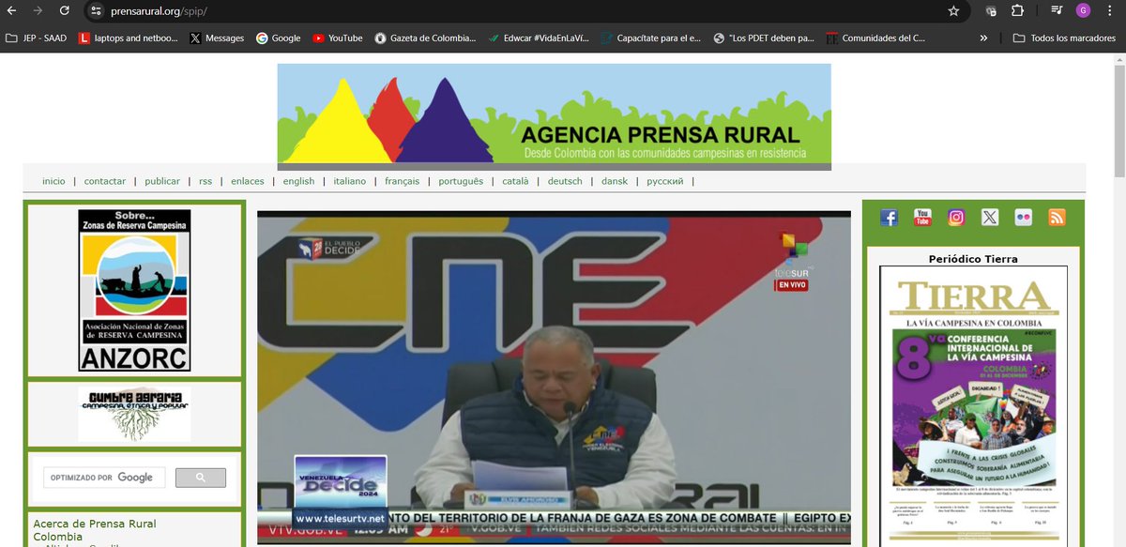Open the ANZORC Zonas de Reserva Campesina logo
Image resolution: width=1126 pixels, height=547 pixels.
134,290
